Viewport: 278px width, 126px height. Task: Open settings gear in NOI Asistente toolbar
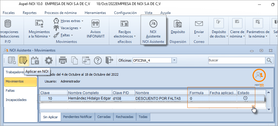(x=48, y=60)
